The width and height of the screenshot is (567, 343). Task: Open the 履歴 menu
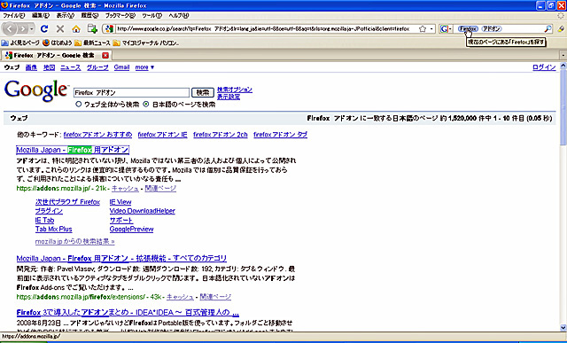[x=89, y=16]
